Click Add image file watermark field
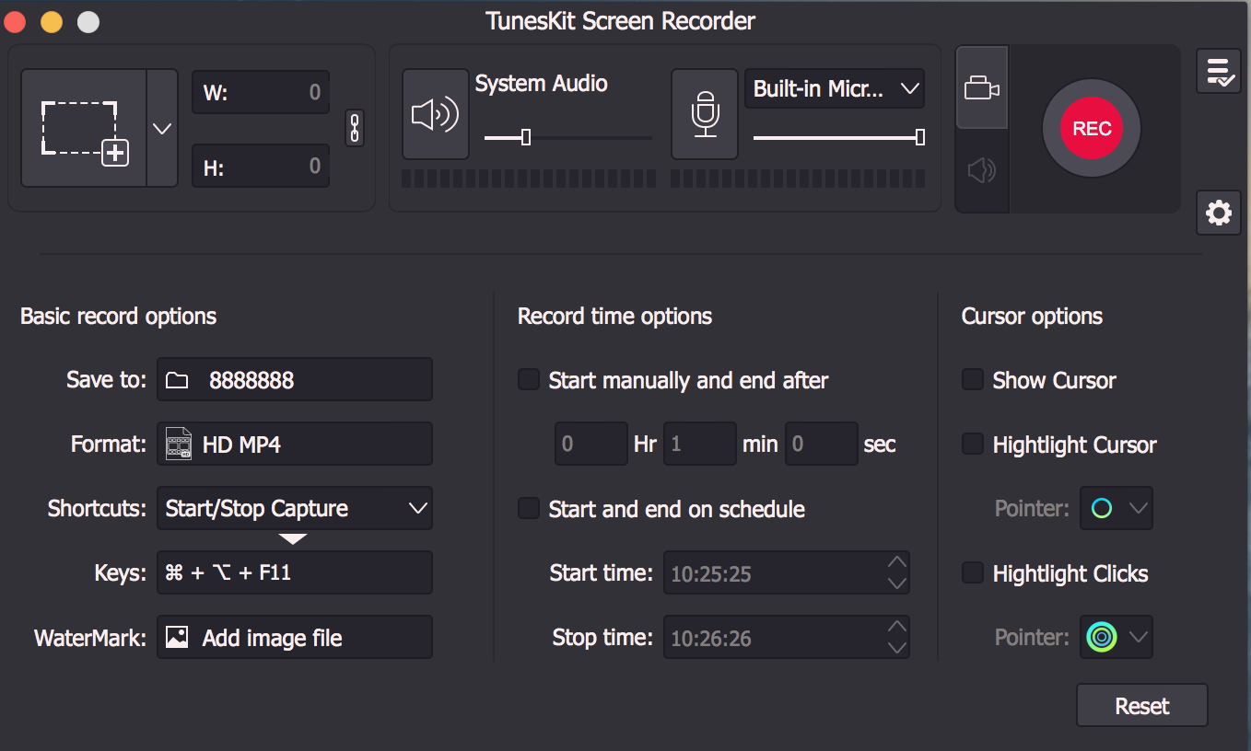 (295, 637)
